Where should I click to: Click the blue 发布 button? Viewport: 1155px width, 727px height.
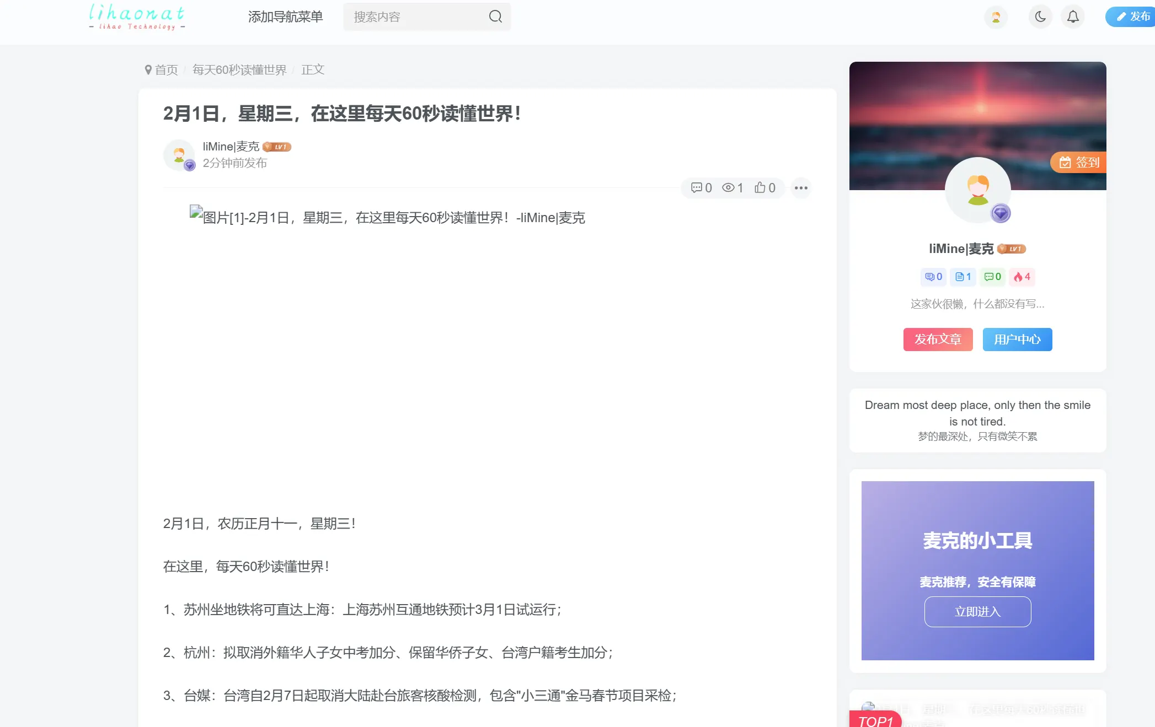[x=1132, y=17]
